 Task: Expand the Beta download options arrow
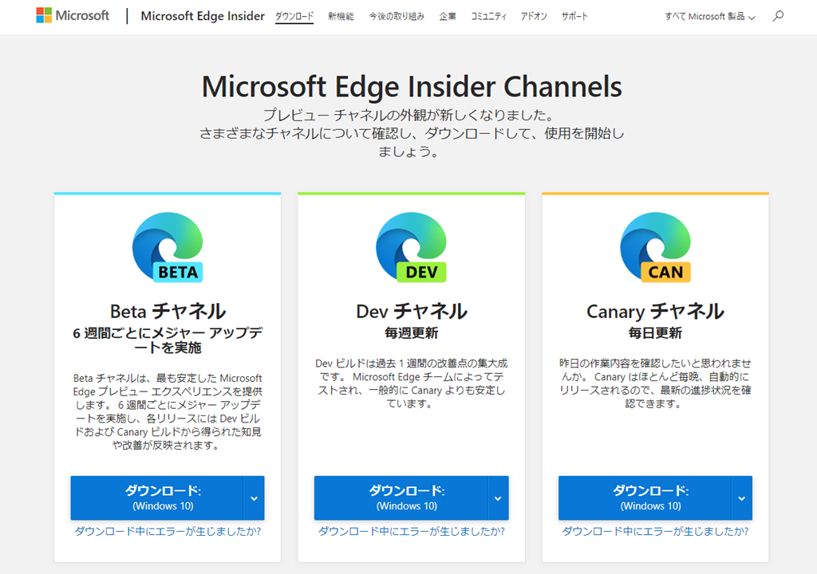[x=255, y=498]
